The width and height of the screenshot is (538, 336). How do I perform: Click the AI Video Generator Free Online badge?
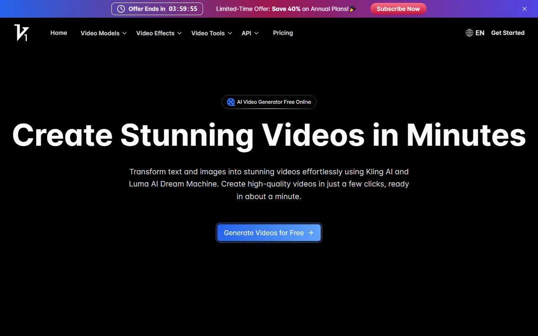269,102
